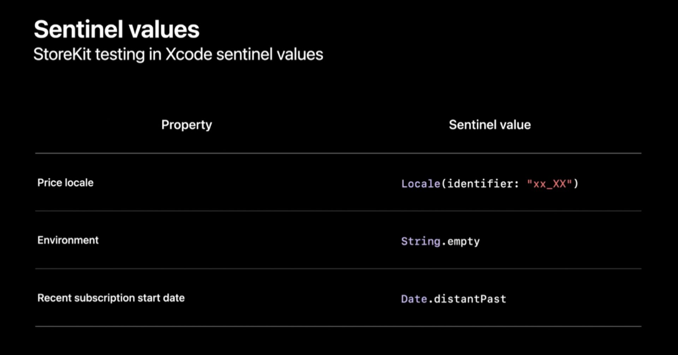The image size is (678, 355).
Task: Click the purple 'Locale' type keyword
Action: pos(421,183)
